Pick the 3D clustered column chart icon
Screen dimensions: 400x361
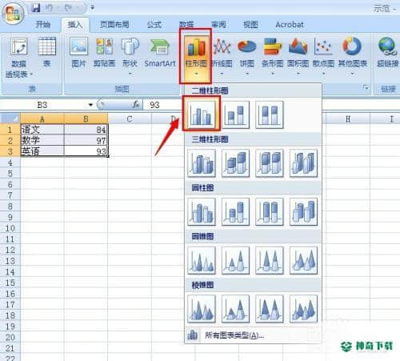(202, 163)
